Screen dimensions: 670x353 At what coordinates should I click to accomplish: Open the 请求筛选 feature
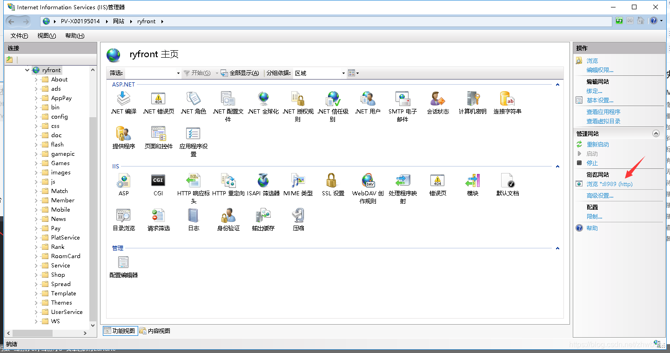click(158, 220)
